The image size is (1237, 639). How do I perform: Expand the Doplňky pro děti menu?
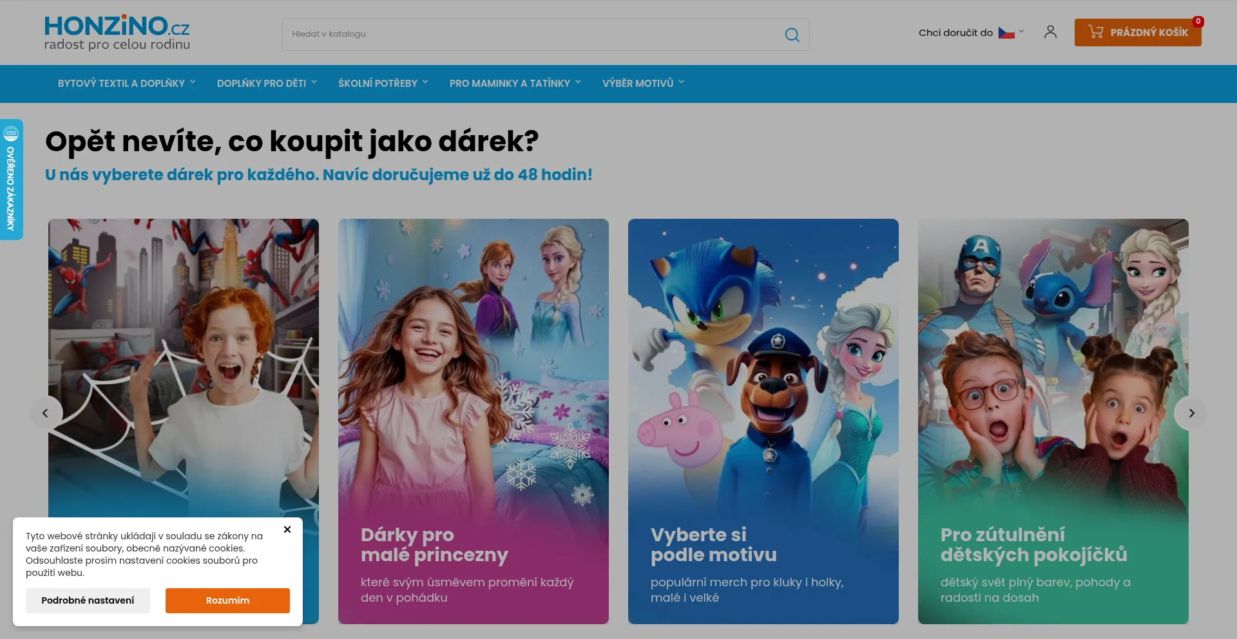[x=267, y=83]
